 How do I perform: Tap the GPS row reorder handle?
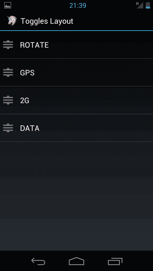(8, 72)
